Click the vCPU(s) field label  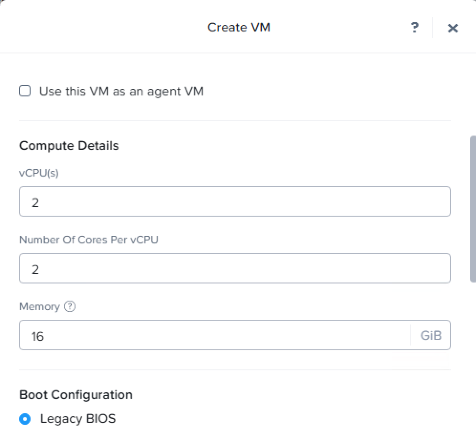pos(39,173)
